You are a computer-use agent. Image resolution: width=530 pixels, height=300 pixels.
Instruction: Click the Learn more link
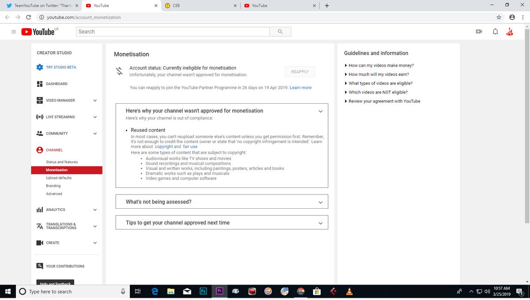pyautogui.click(x=300, y=88)
